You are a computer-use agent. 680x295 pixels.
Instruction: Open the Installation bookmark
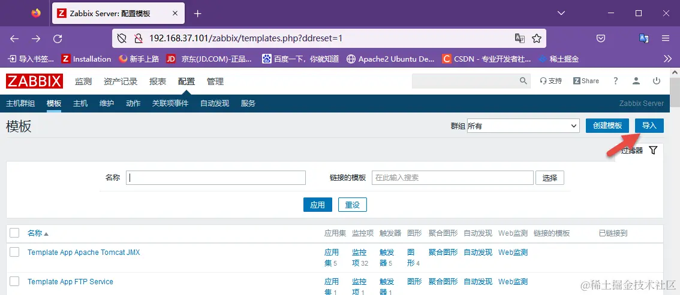click(x=86, y=59)
